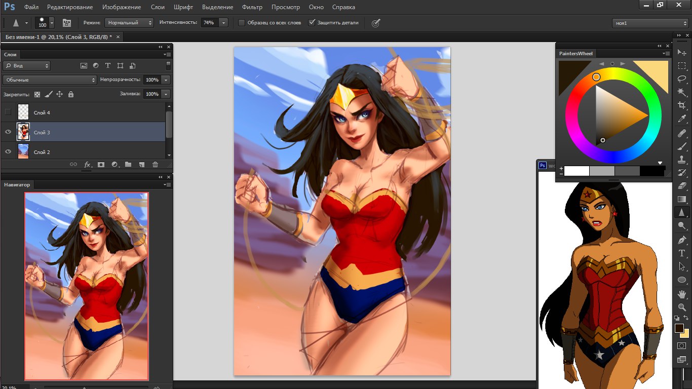This screenshot has width=692, height=389.
Task: Select the Brush tool in toolbar
Action: pos(682,146)
